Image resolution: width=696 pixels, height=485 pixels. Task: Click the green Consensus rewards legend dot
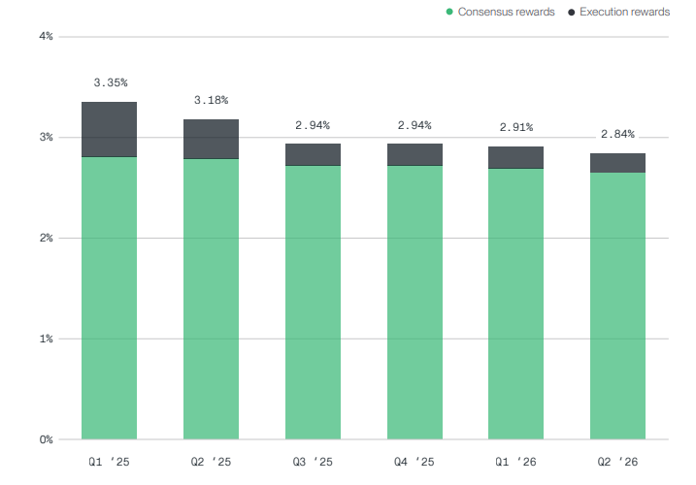(449, 12)
